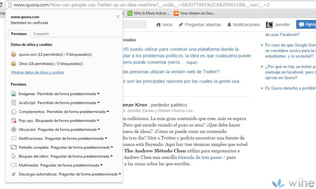The width and height of the screenshot is (316, 189).
Task: Open related question about principales razones
Action: [x=181, y=81]
